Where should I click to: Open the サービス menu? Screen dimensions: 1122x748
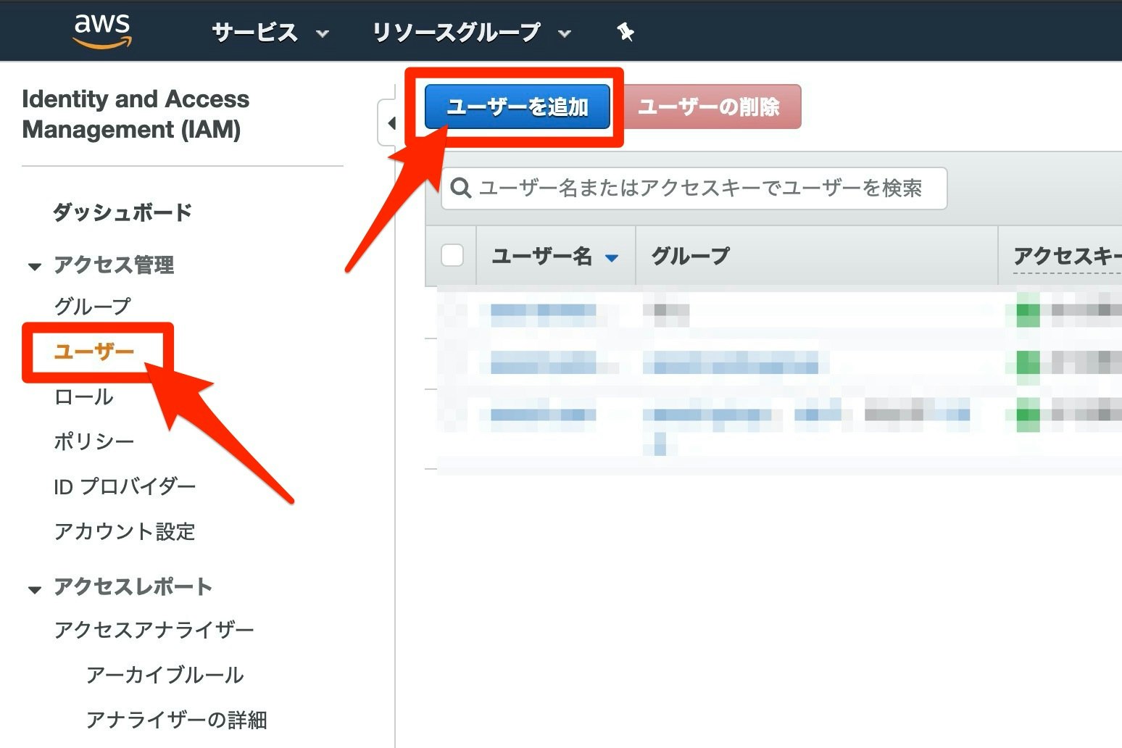pos(270,33)
